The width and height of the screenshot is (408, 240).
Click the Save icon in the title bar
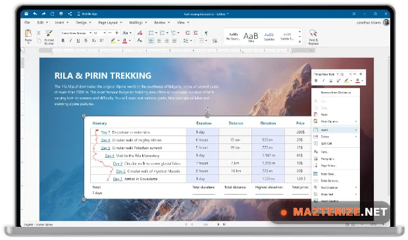[26, 14]
